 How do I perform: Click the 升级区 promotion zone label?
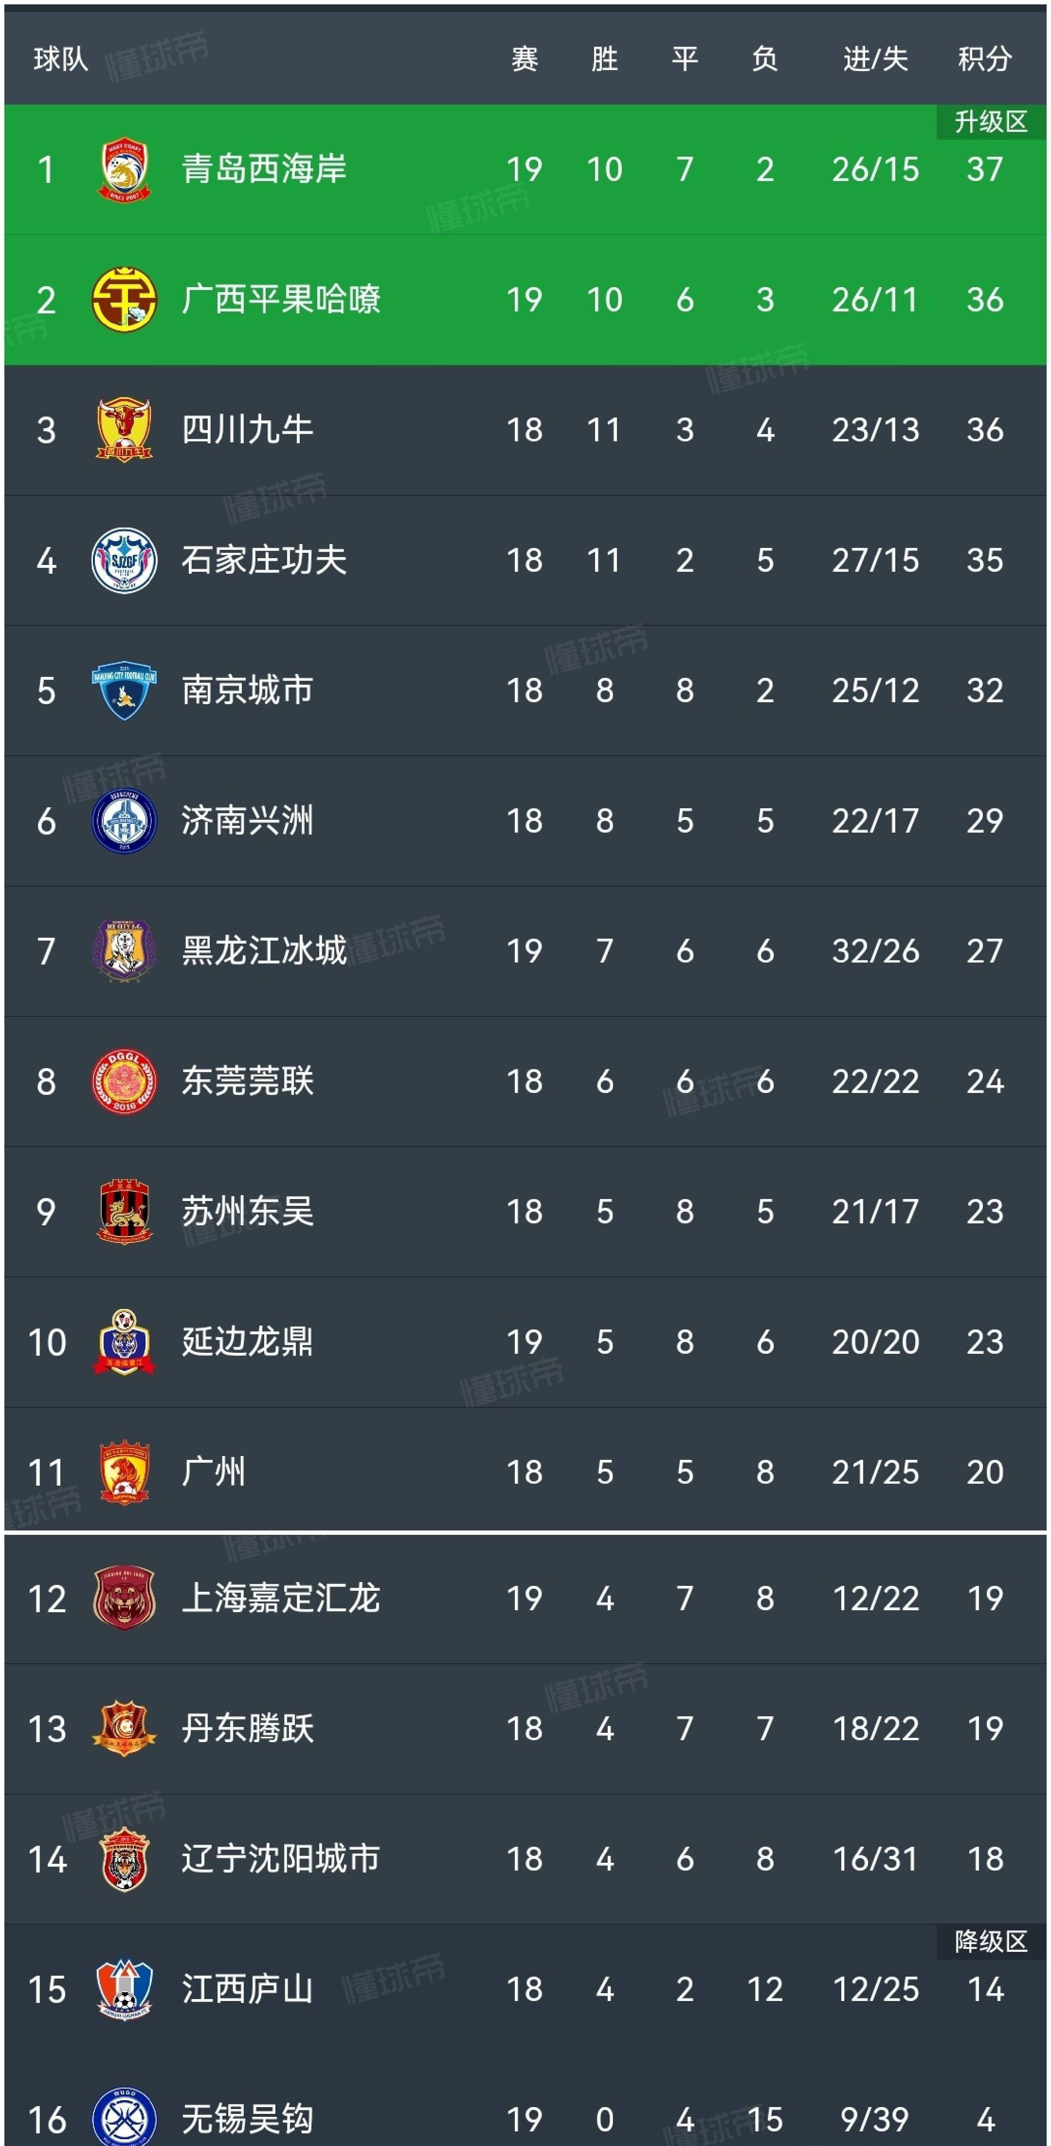(990, 123)
